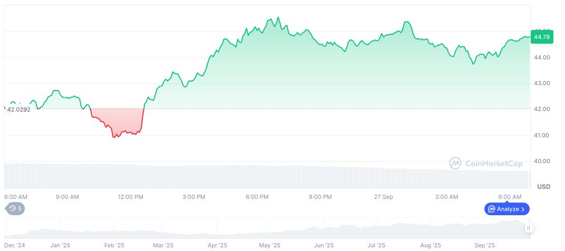
Task: Click the history clock icon showing 5
Action: [x=13, y=208]
